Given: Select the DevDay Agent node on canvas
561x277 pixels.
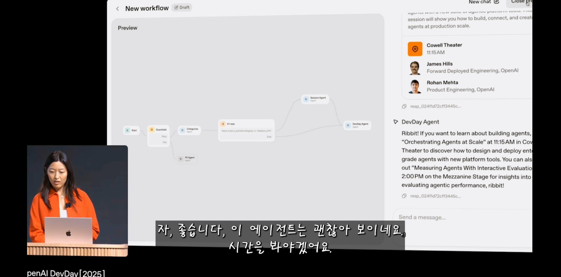Looking at the screenshot, I should [x=357, y=125].
